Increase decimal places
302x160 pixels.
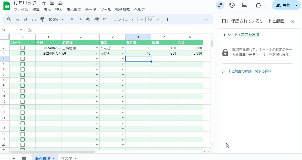[97, 19]
